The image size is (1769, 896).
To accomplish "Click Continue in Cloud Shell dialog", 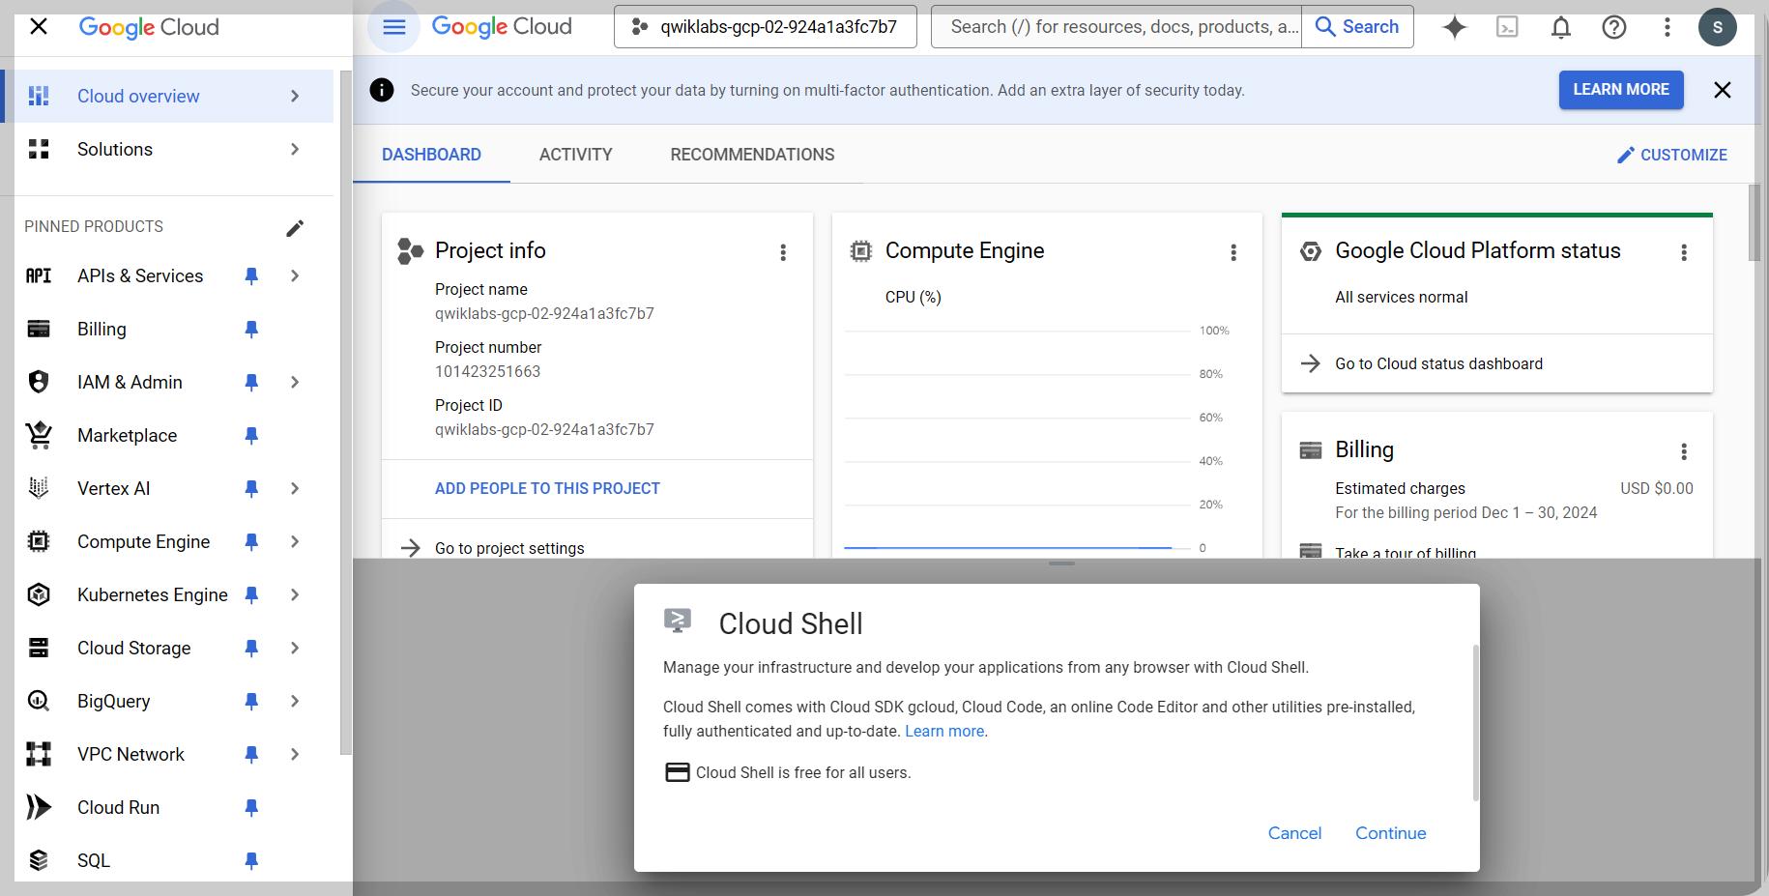I will 1390,833.
